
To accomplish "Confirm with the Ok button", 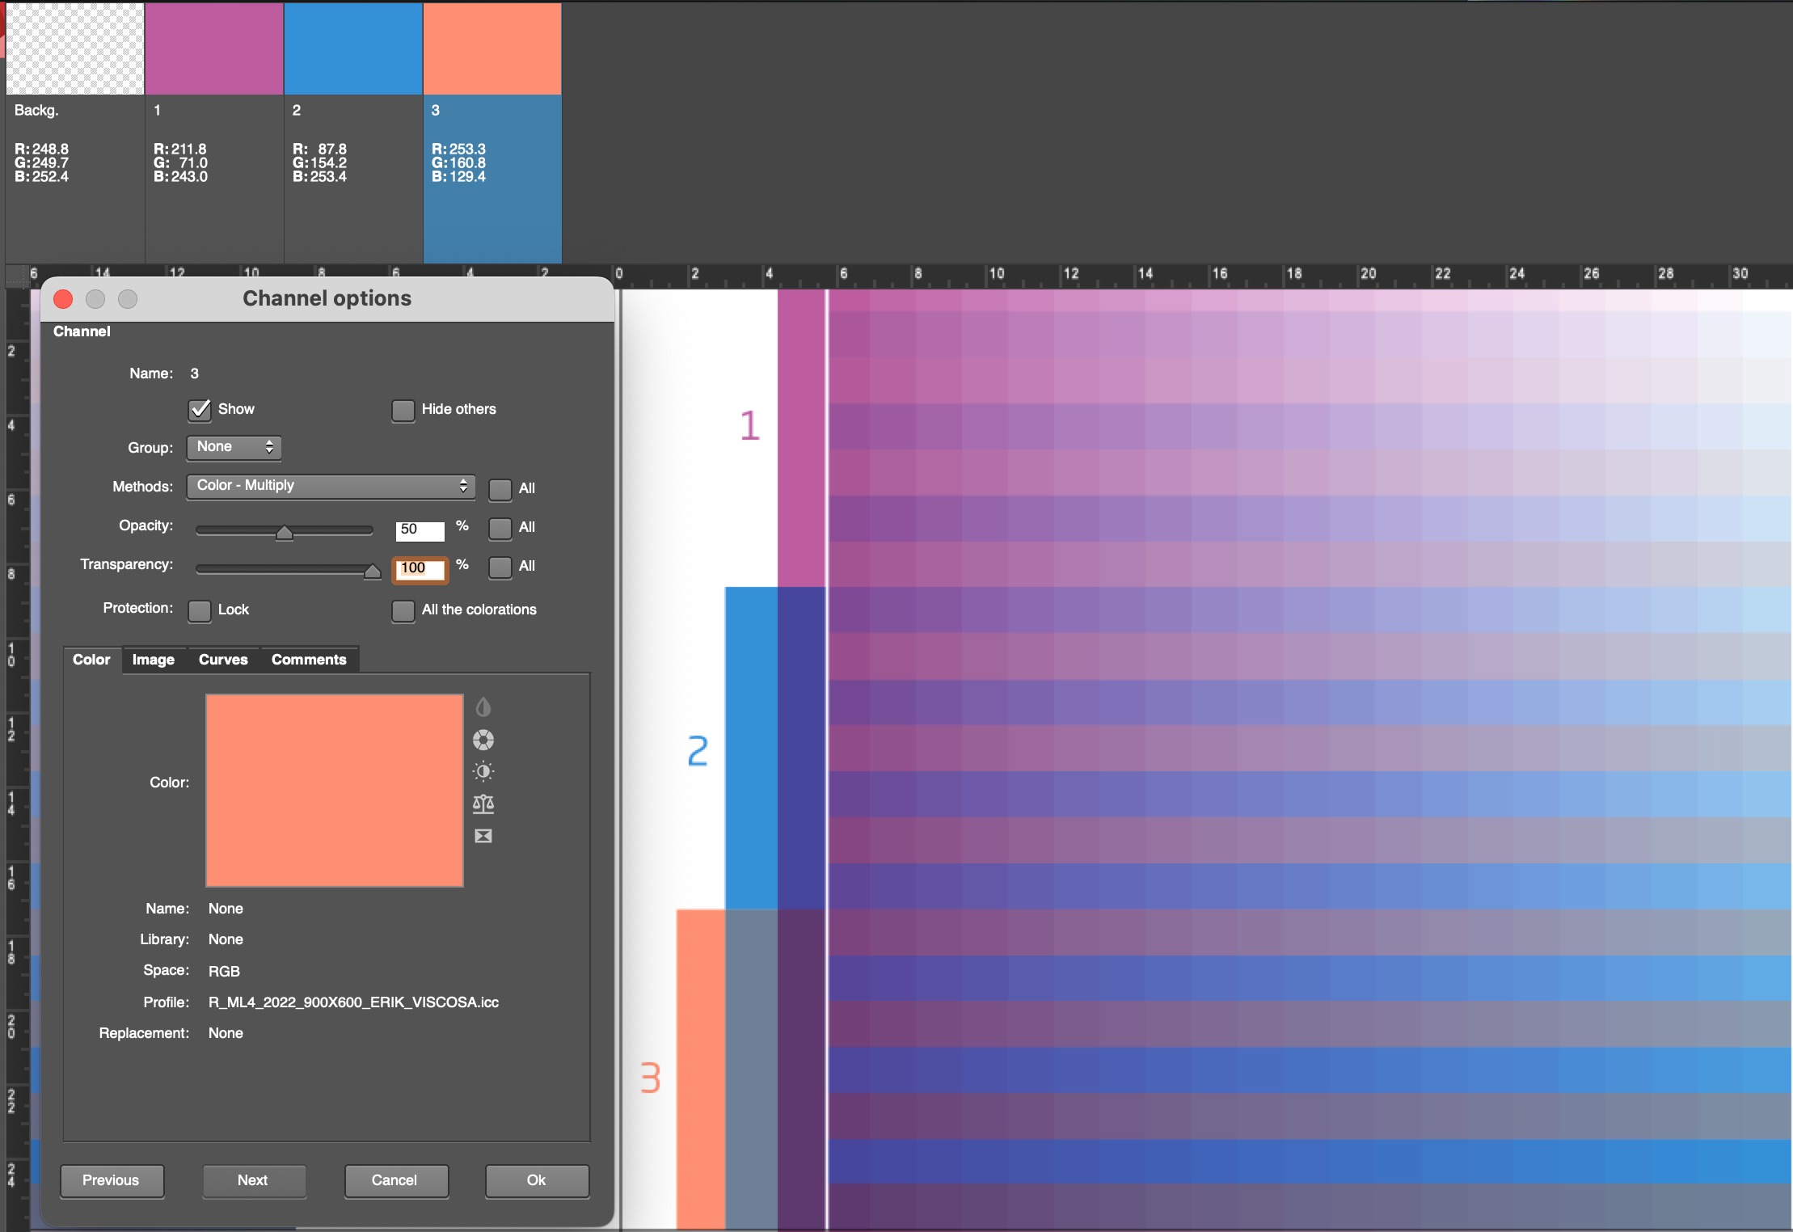I will [x=537, y=1180].
